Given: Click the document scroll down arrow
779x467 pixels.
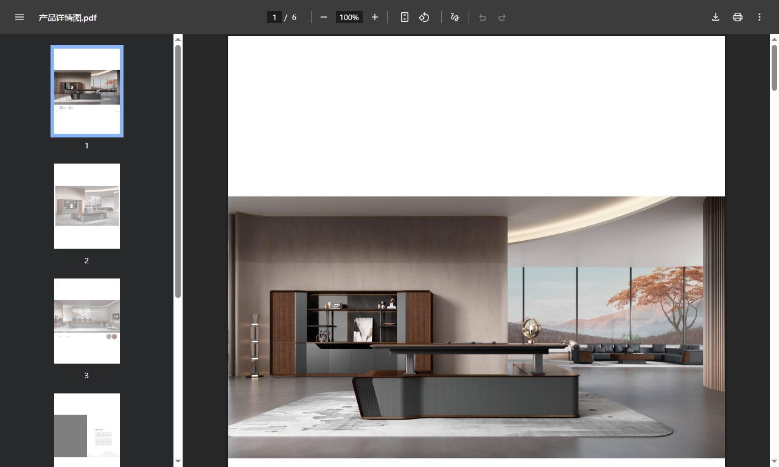Looking at the screenshot, I should (x=774, y=462).
